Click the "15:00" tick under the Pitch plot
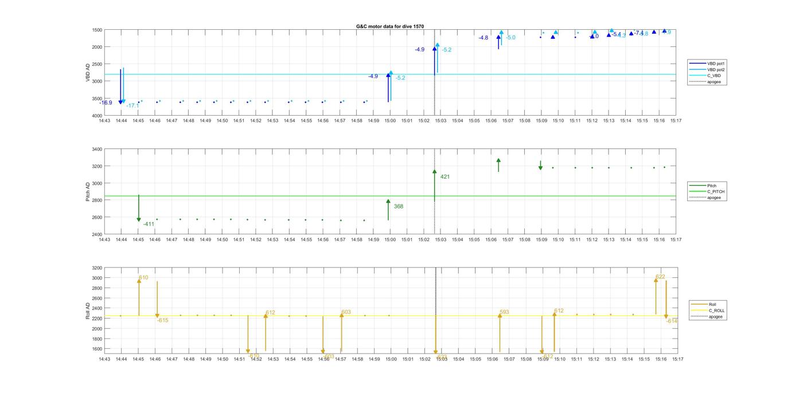 pos(391,239)
